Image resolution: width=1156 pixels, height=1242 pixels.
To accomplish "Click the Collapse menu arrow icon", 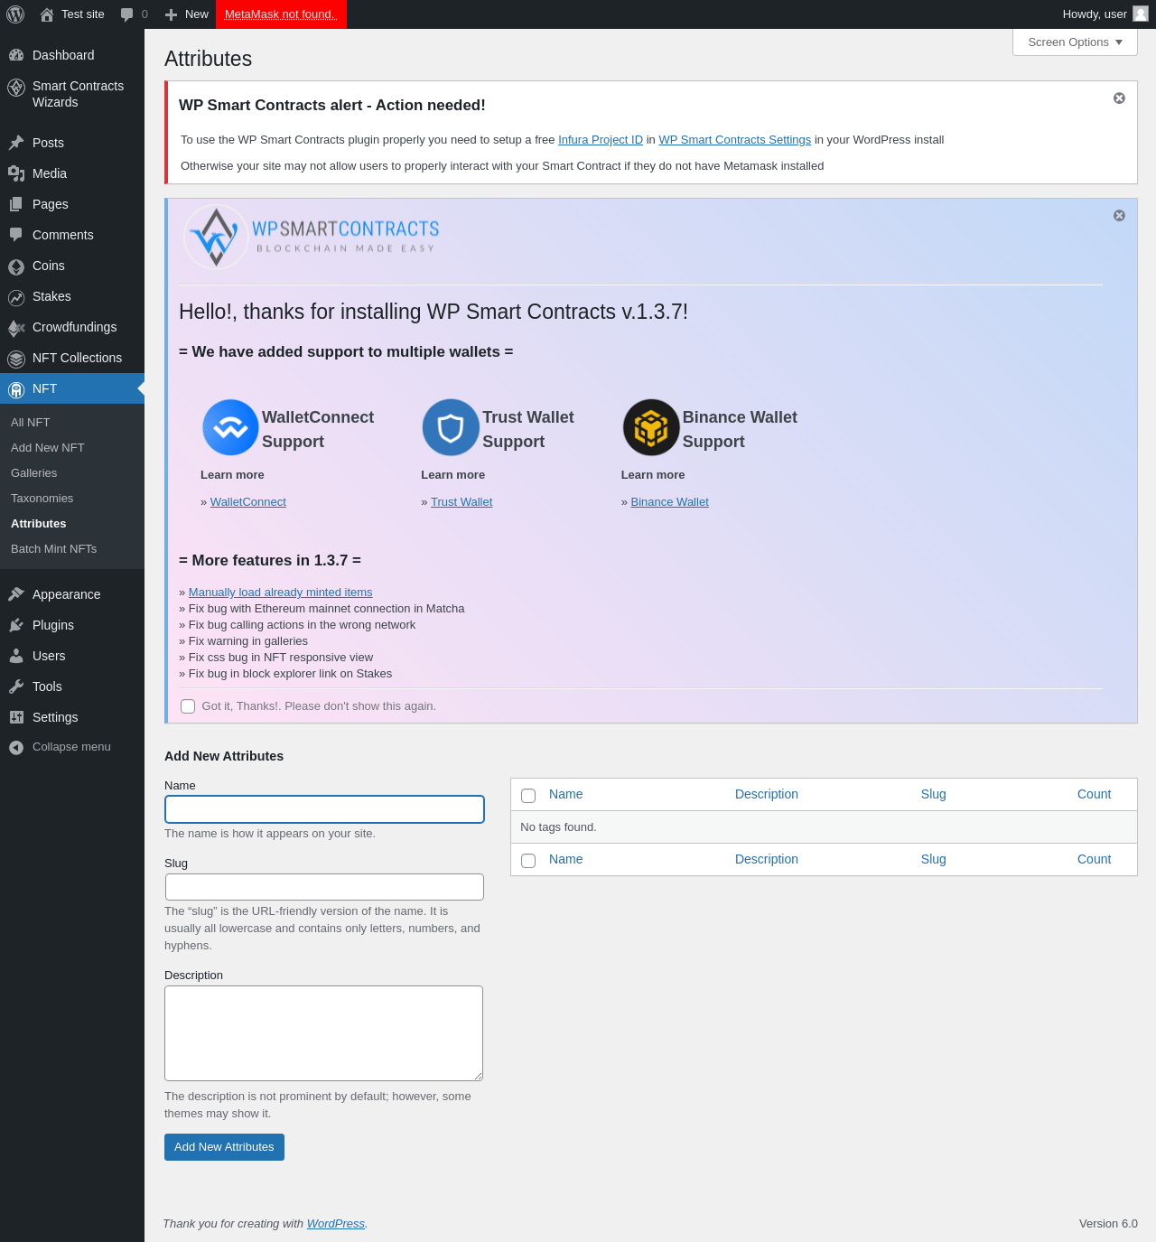I will tap(16, 747).
